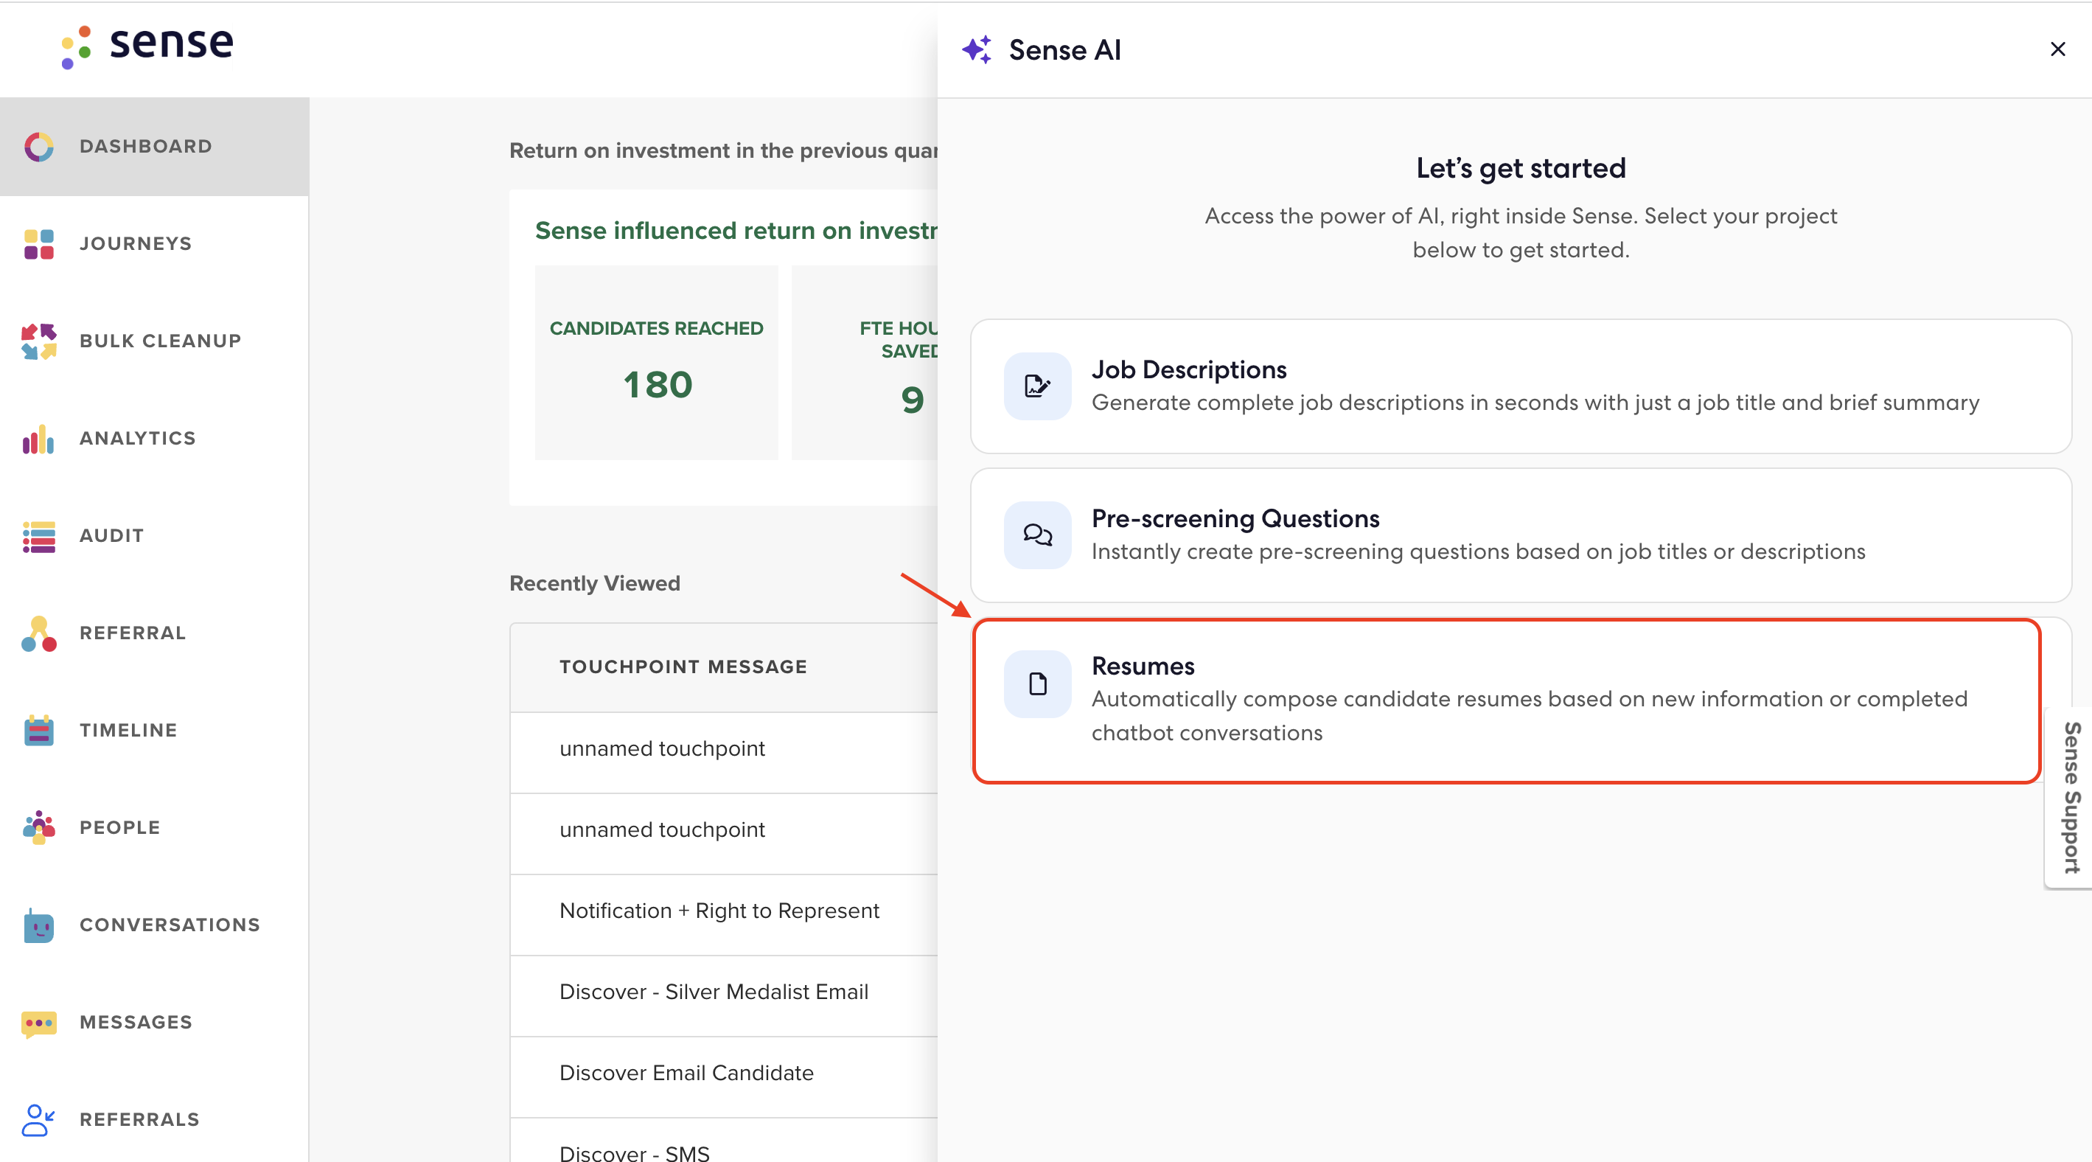Click the Audit list icon
The image size is (2092, 1162).
[38, 536]
